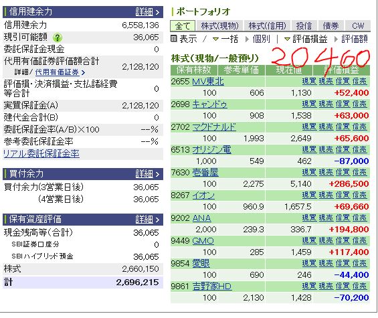Viewport: 378px width, 318px height.
Task: Open the イオン stock link
Action: [203, 195]
